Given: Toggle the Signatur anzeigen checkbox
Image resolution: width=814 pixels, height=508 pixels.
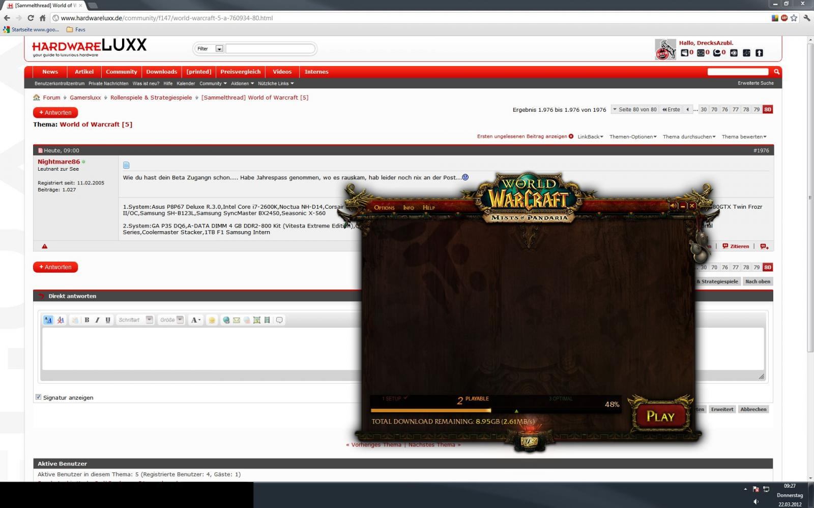Looking at the screenshot, I should (x=38, y=397).
